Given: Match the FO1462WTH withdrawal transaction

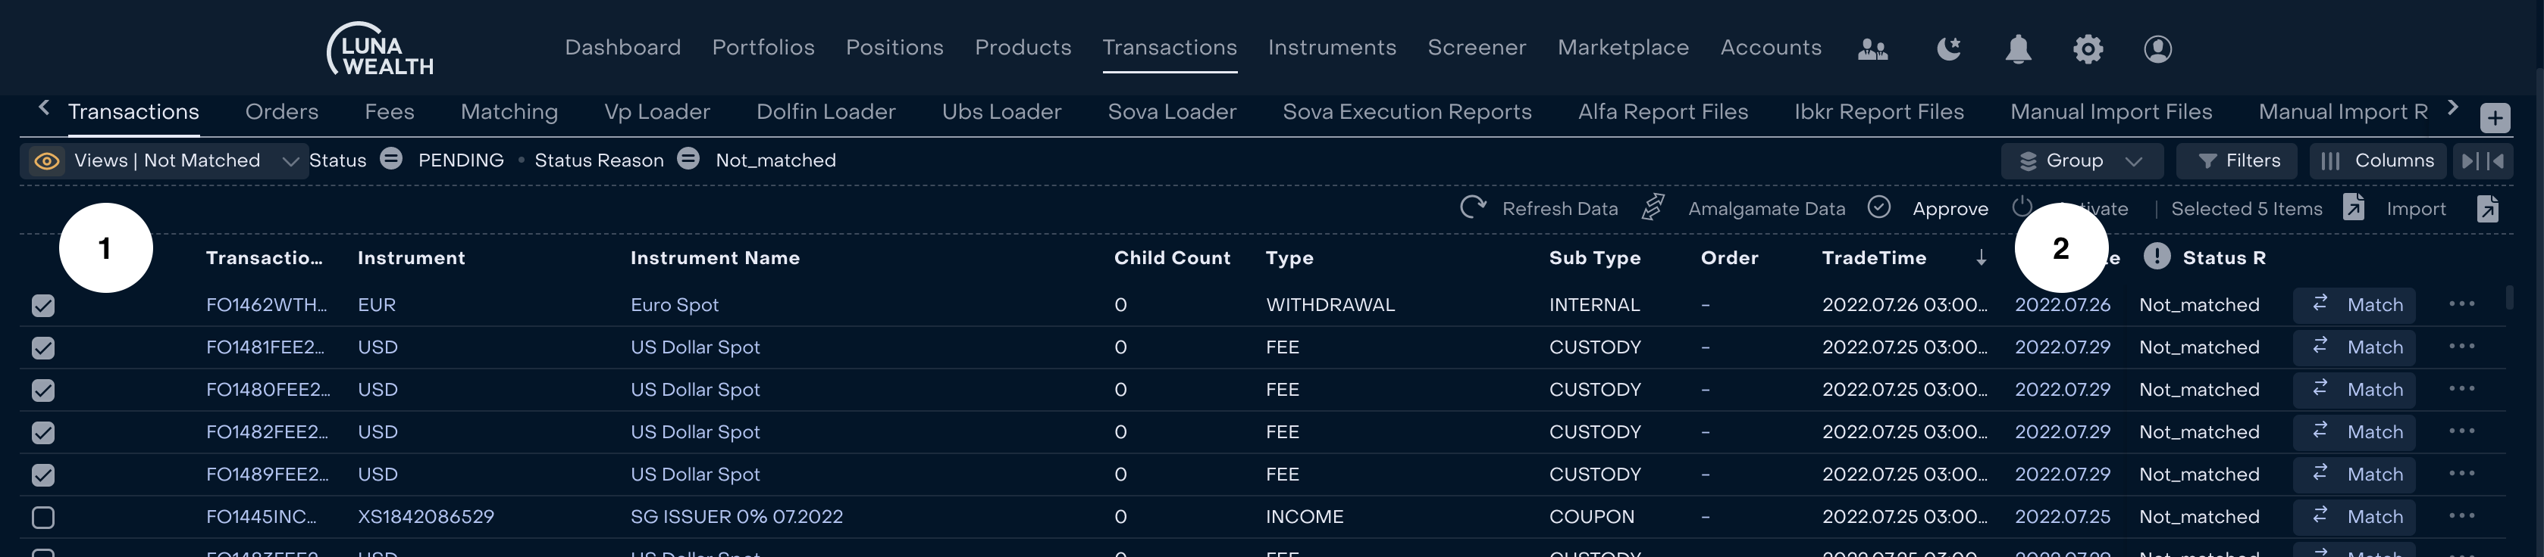Looking at the screenshot, I should (2354, 305).
